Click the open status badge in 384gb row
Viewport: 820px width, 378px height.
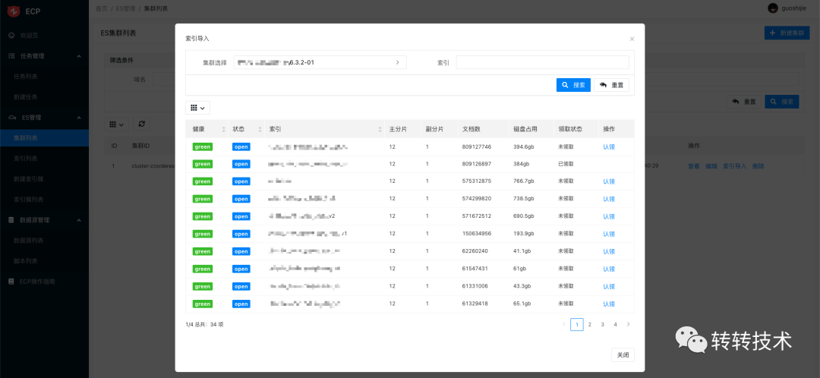241,164
